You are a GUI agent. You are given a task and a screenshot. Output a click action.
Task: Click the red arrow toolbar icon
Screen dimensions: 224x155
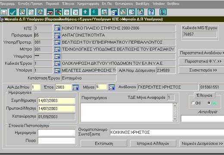pos(50,12)
